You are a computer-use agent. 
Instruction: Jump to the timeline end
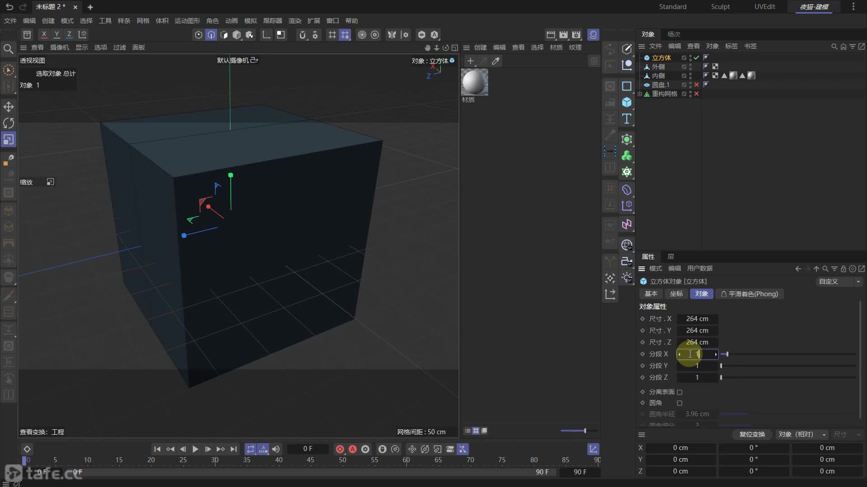click(233, 449)
